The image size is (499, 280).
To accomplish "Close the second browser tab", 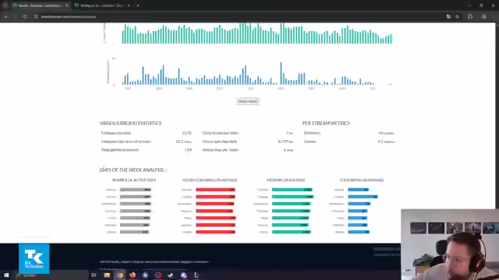I will coord(128,5).
